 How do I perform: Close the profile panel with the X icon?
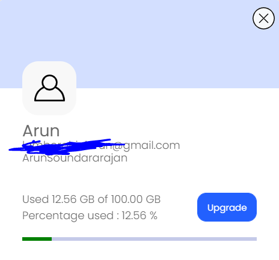point(263,19)
